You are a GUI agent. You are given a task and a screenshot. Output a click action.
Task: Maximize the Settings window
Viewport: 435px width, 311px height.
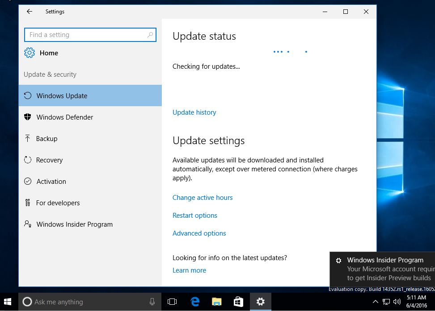coord(346,11)
